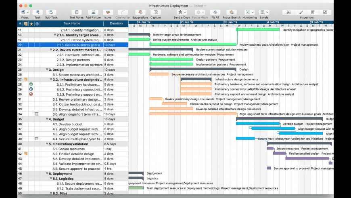Click Fit All to fit chart

(215, 13)
